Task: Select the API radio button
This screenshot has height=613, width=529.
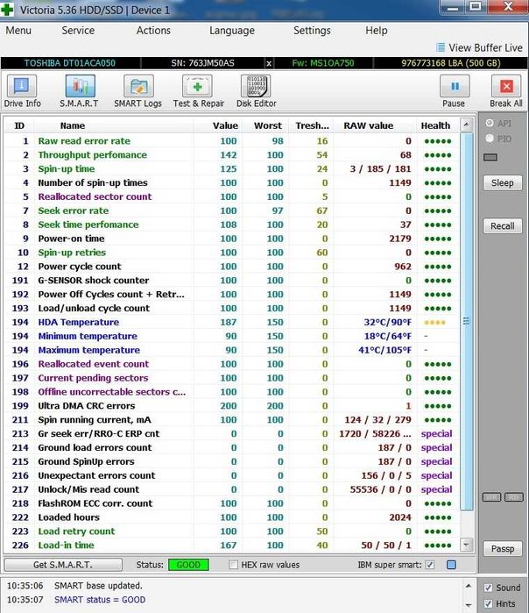Action: tap(490, 123)
